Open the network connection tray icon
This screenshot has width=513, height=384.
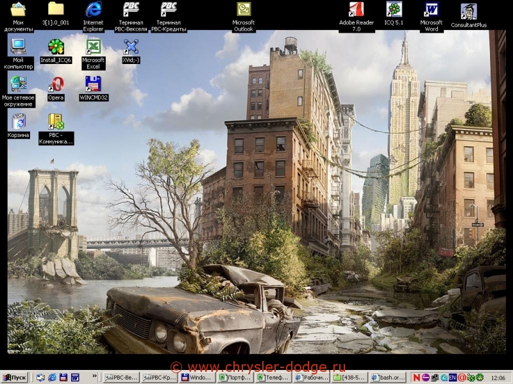point(435,378)
